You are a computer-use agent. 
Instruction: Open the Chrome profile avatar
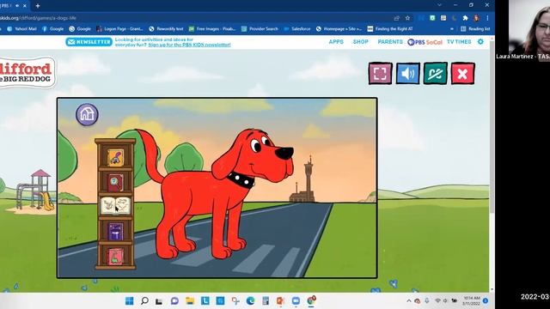tap(476, 18)
